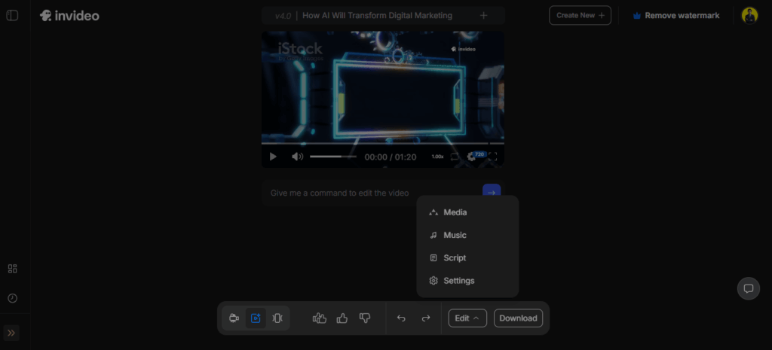The image size is (772, 350).
Task: Play the video preview
Action: [x=273, y=157]
